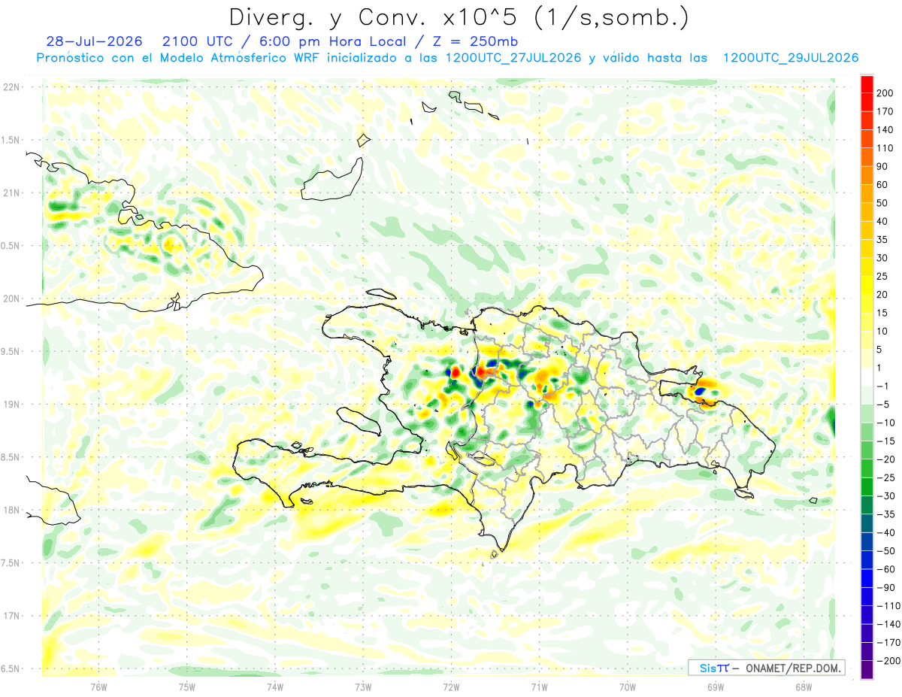Click the '1200UTC_29JUL2026' valid-until time
This screenshot has height=697, width=902.
point(790,58)
